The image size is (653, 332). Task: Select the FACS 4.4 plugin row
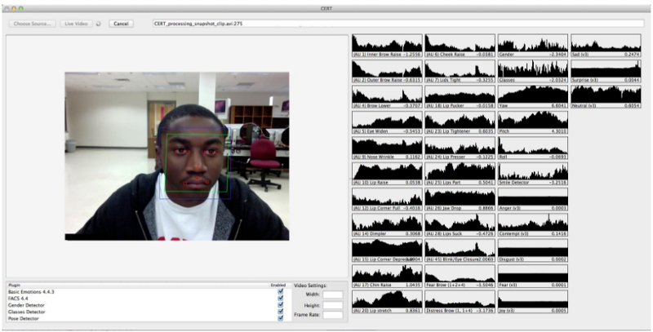pos(147,299)
